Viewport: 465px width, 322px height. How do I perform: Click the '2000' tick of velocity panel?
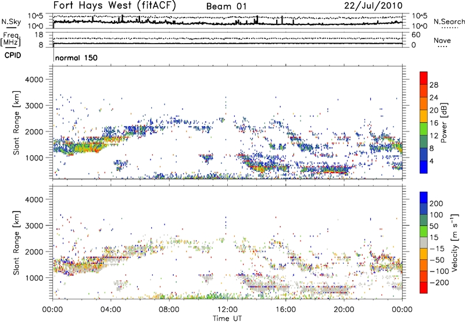tap(34, 252)
